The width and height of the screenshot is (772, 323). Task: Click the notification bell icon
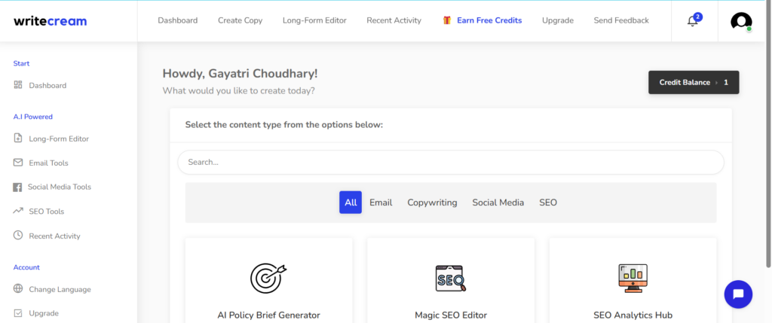693,21
